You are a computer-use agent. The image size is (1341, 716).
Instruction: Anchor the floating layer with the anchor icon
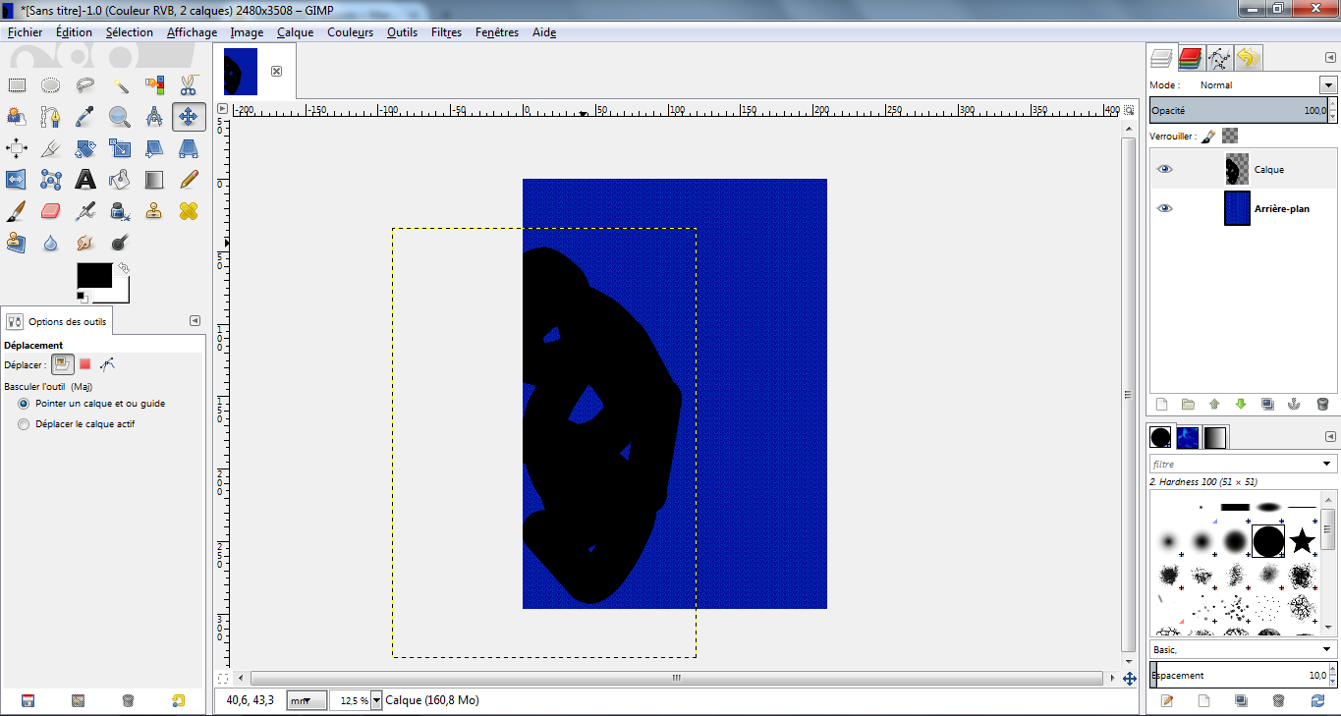[1294, 404]
